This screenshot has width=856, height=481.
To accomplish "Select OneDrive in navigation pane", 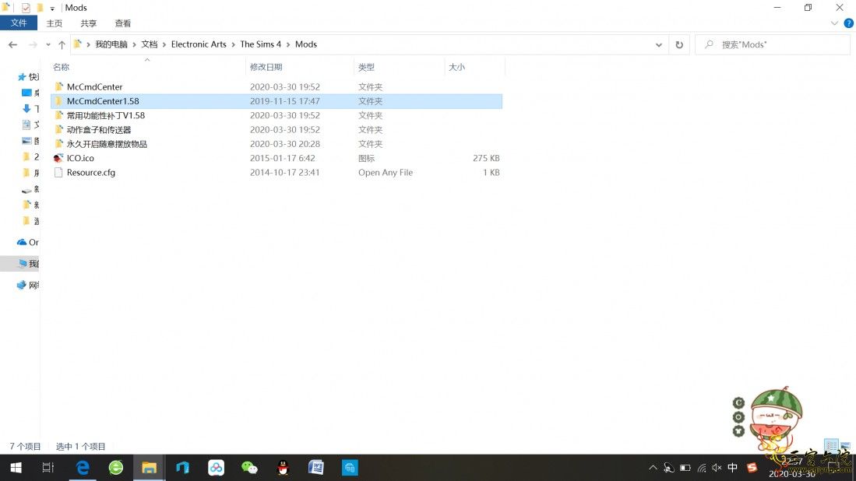I will click(x=28, y=242).
